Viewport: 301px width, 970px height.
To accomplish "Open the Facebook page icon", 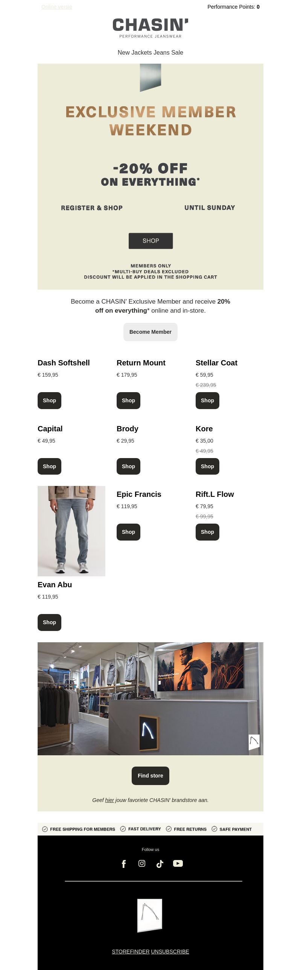I will click(x=123, y=864).
